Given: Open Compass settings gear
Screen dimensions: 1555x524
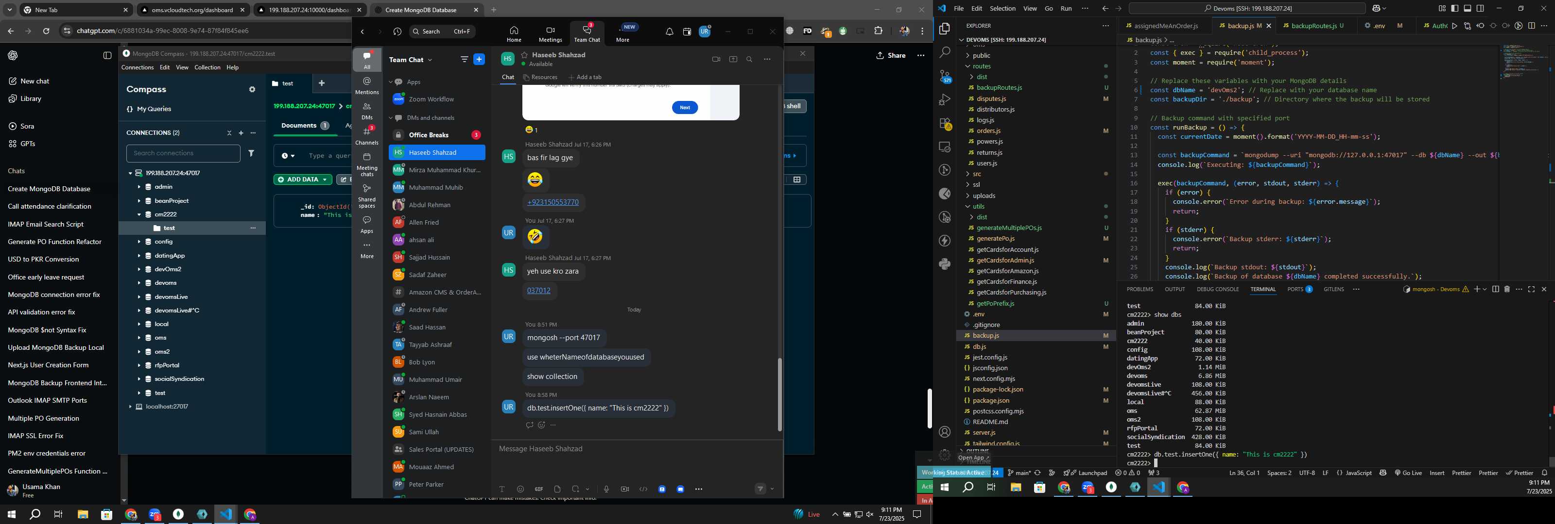Looking at the screenshot, I should [252, 89].
